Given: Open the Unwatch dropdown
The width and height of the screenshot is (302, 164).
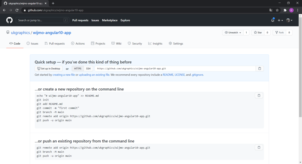Looking at the screenshot, I should click(x=233, y=32).
